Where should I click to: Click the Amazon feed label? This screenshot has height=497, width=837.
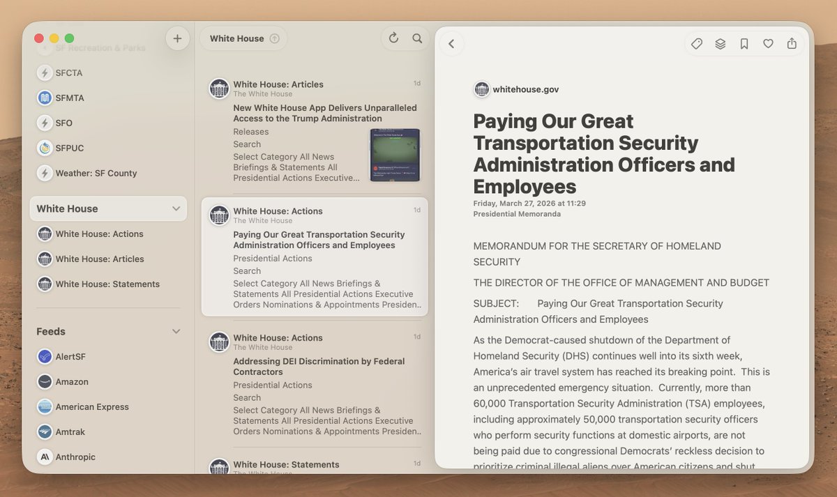coord(72,381)
